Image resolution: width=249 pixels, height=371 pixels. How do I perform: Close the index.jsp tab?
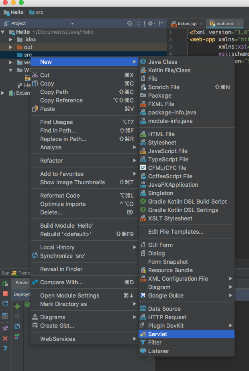(x=201, y=24)
